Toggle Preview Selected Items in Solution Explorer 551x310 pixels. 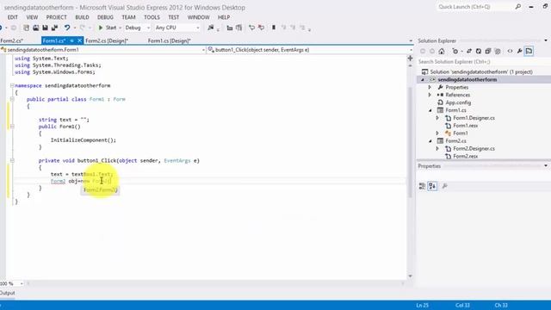(529, 52)
